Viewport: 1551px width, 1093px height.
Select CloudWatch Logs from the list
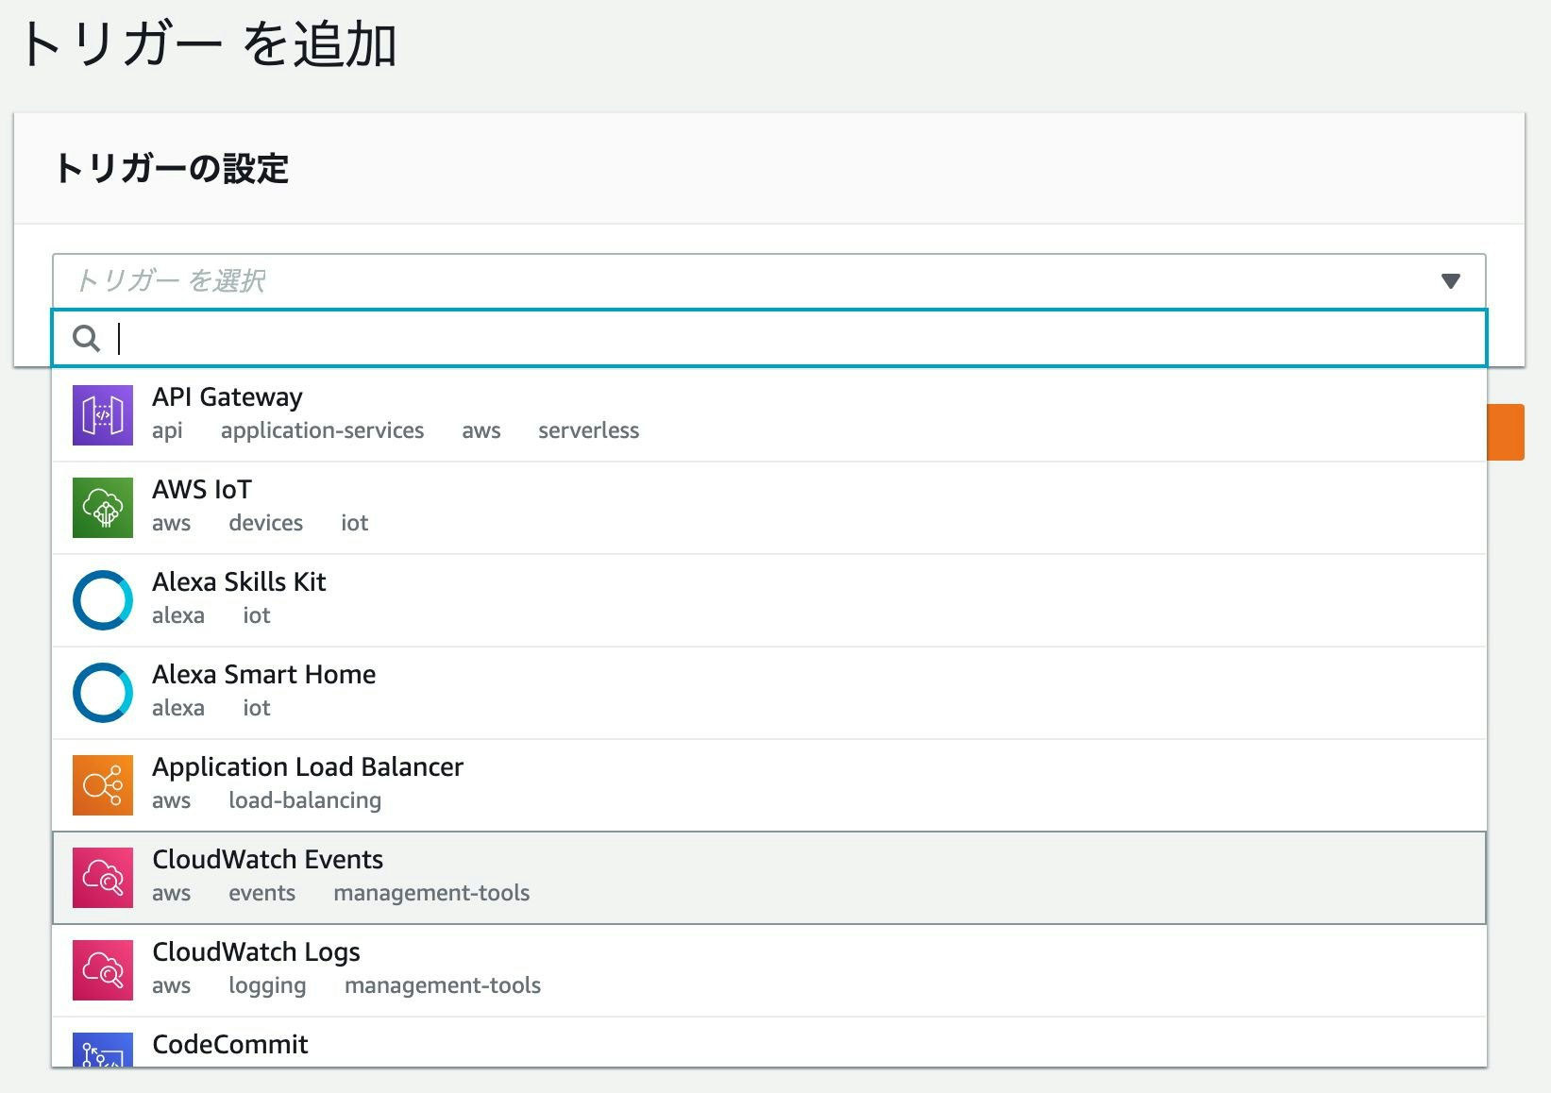pos(769,970)
